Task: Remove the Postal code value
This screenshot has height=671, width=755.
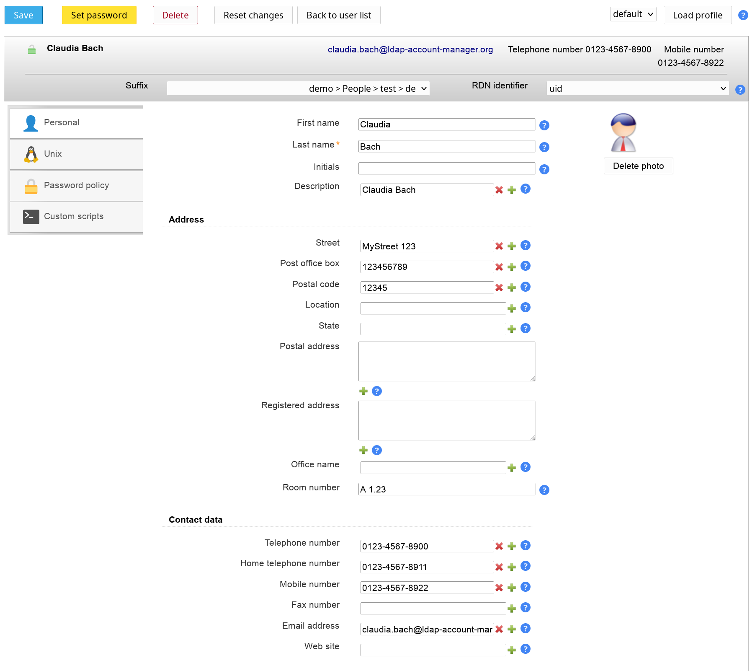Action: 499,288
